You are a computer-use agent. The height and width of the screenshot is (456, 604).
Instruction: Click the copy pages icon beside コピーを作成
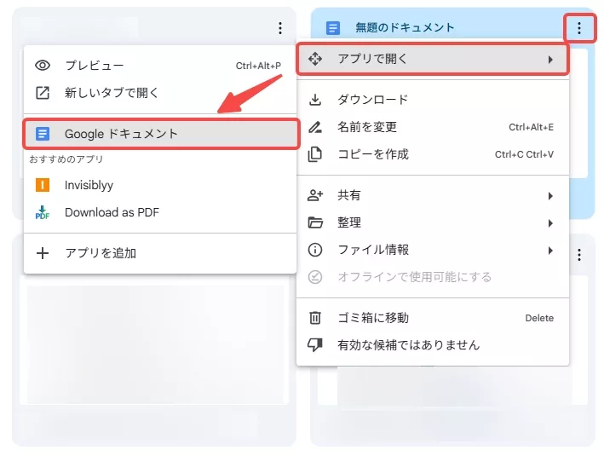(x=315, y=154)
